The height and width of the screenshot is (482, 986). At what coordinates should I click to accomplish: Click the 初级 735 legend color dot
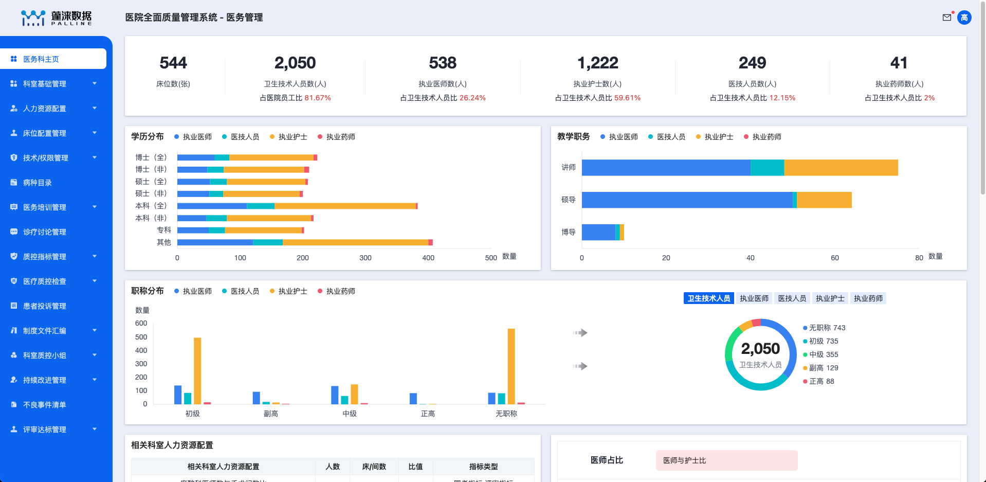click(x=805, y=341)
